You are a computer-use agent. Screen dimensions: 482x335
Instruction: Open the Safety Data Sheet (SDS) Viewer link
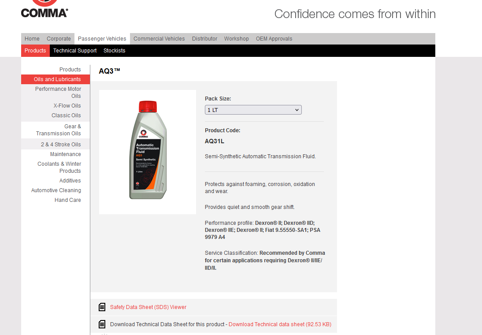coord(148,307)
